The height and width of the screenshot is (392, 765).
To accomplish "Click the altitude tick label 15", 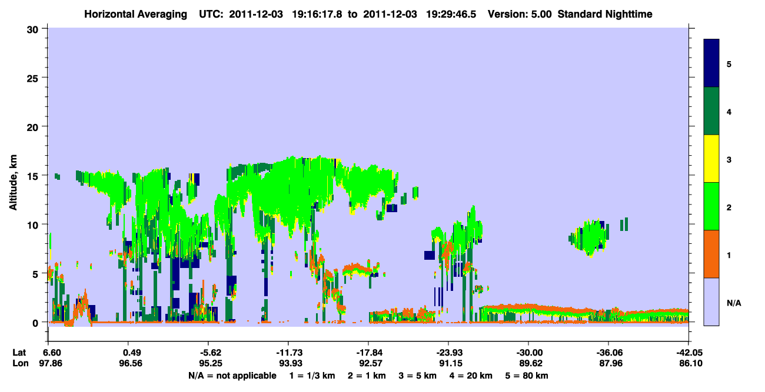I will pyautogui.click(x=34, y=176).
